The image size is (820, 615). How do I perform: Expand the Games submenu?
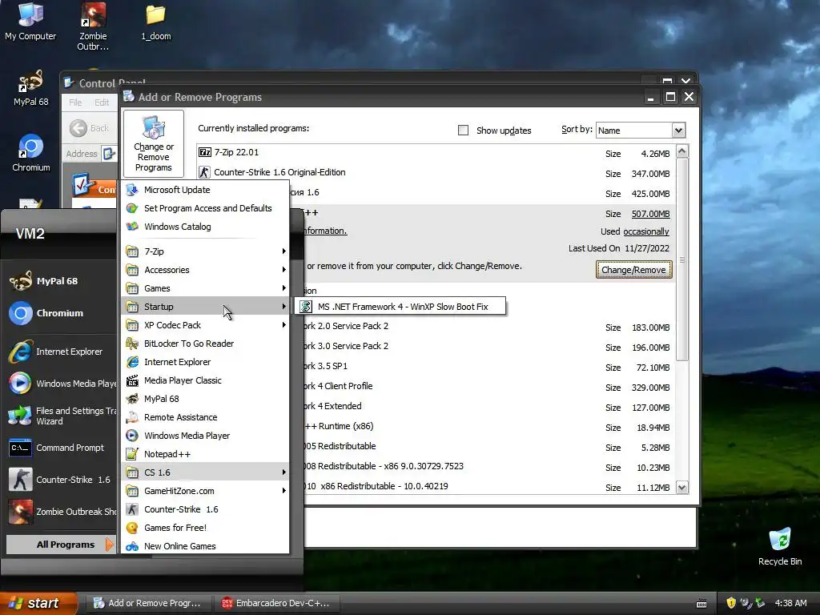click(x=205, y=288)
